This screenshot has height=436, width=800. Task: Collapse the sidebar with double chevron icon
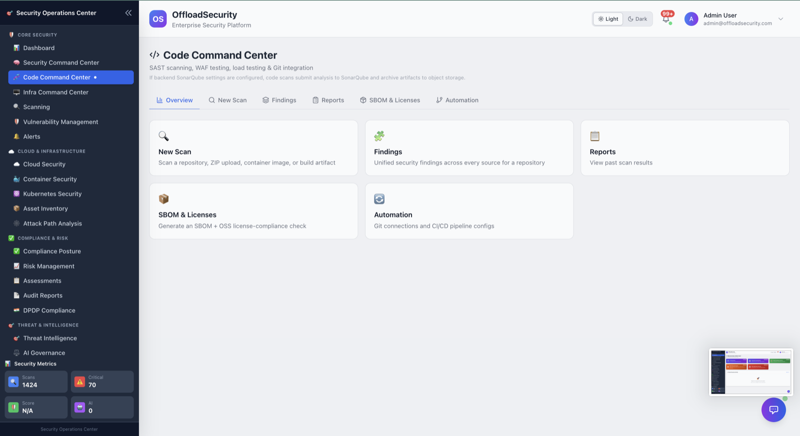point(128,13)
